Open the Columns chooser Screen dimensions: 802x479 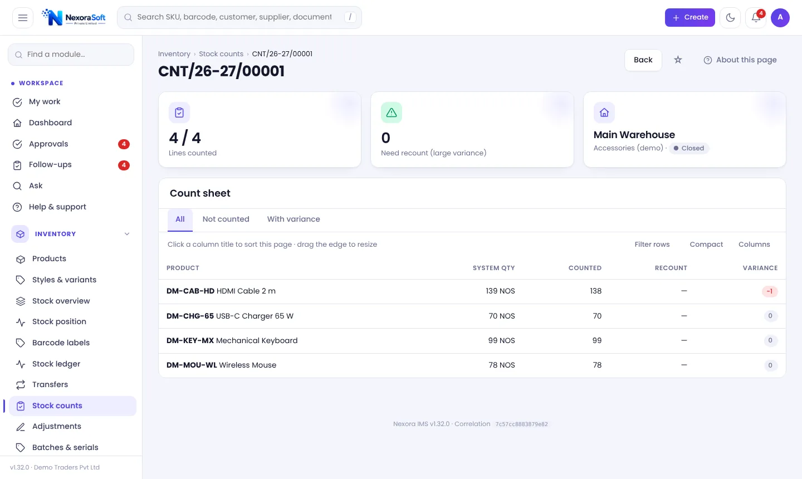(754, 245)
